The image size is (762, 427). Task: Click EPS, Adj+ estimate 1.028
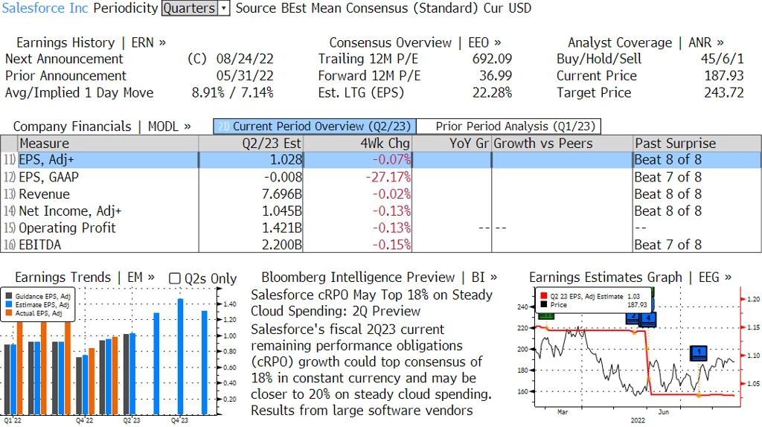pos(285,160)
